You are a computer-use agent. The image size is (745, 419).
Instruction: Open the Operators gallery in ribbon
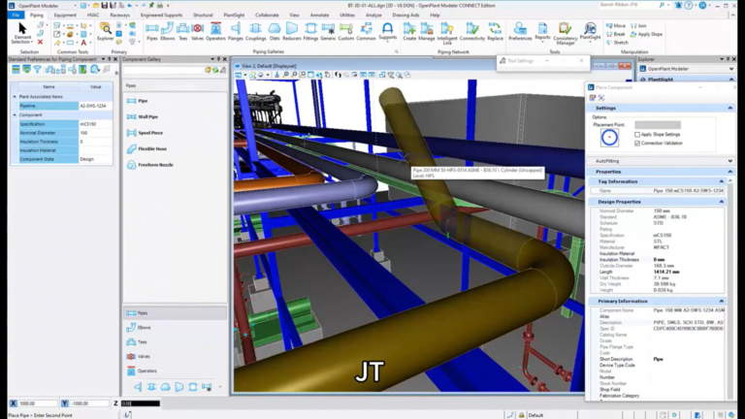pos(215,32)
